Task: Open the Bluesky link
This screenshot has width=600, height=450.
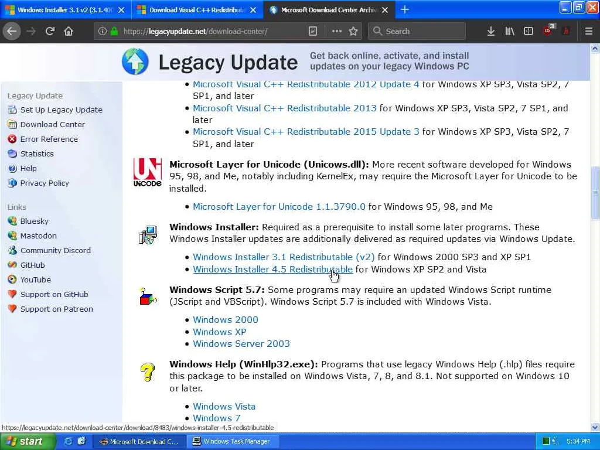Action: pos(35,221)
